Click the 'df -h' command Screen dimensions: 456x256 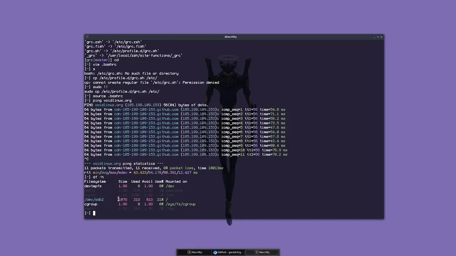(98, 177)
